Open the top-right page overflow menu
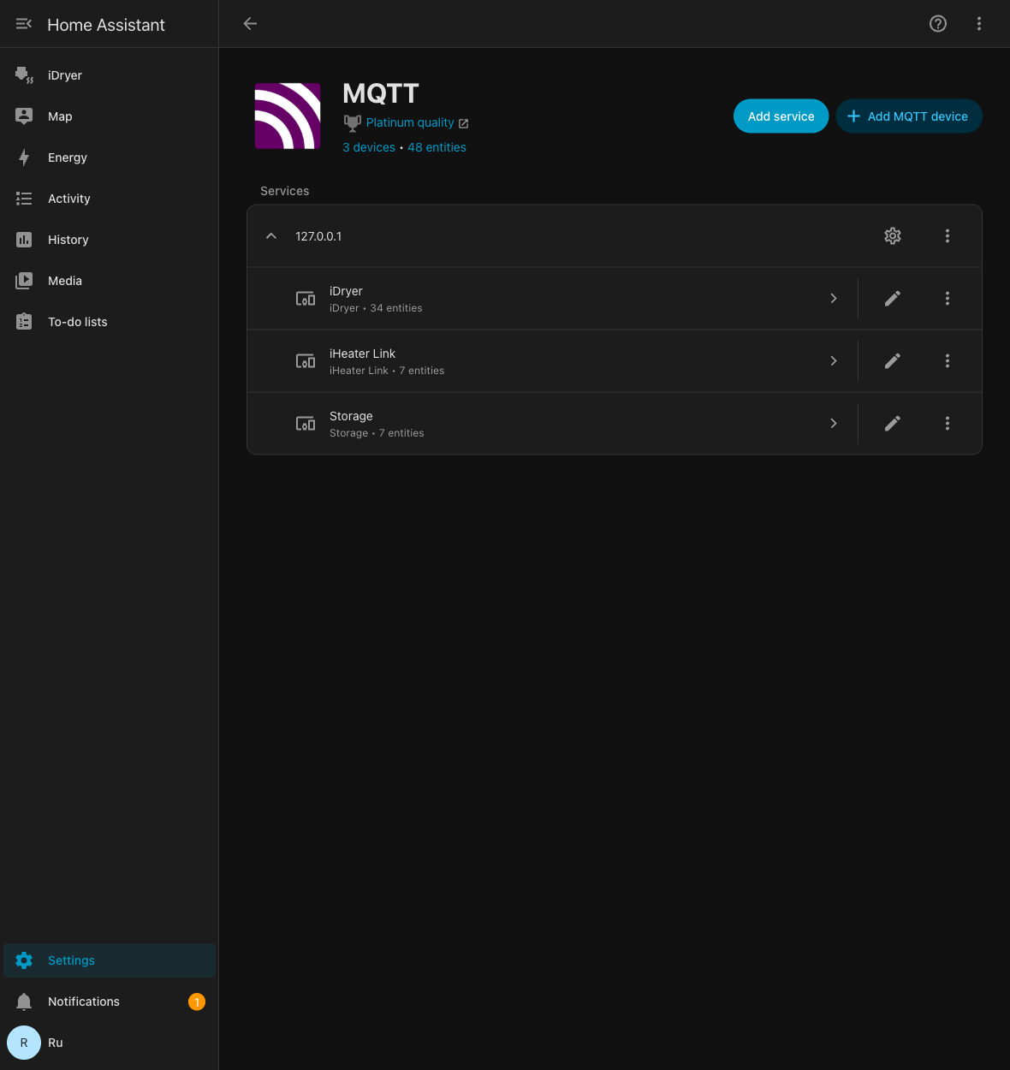 pyautogui.click(x=979, y=24)
